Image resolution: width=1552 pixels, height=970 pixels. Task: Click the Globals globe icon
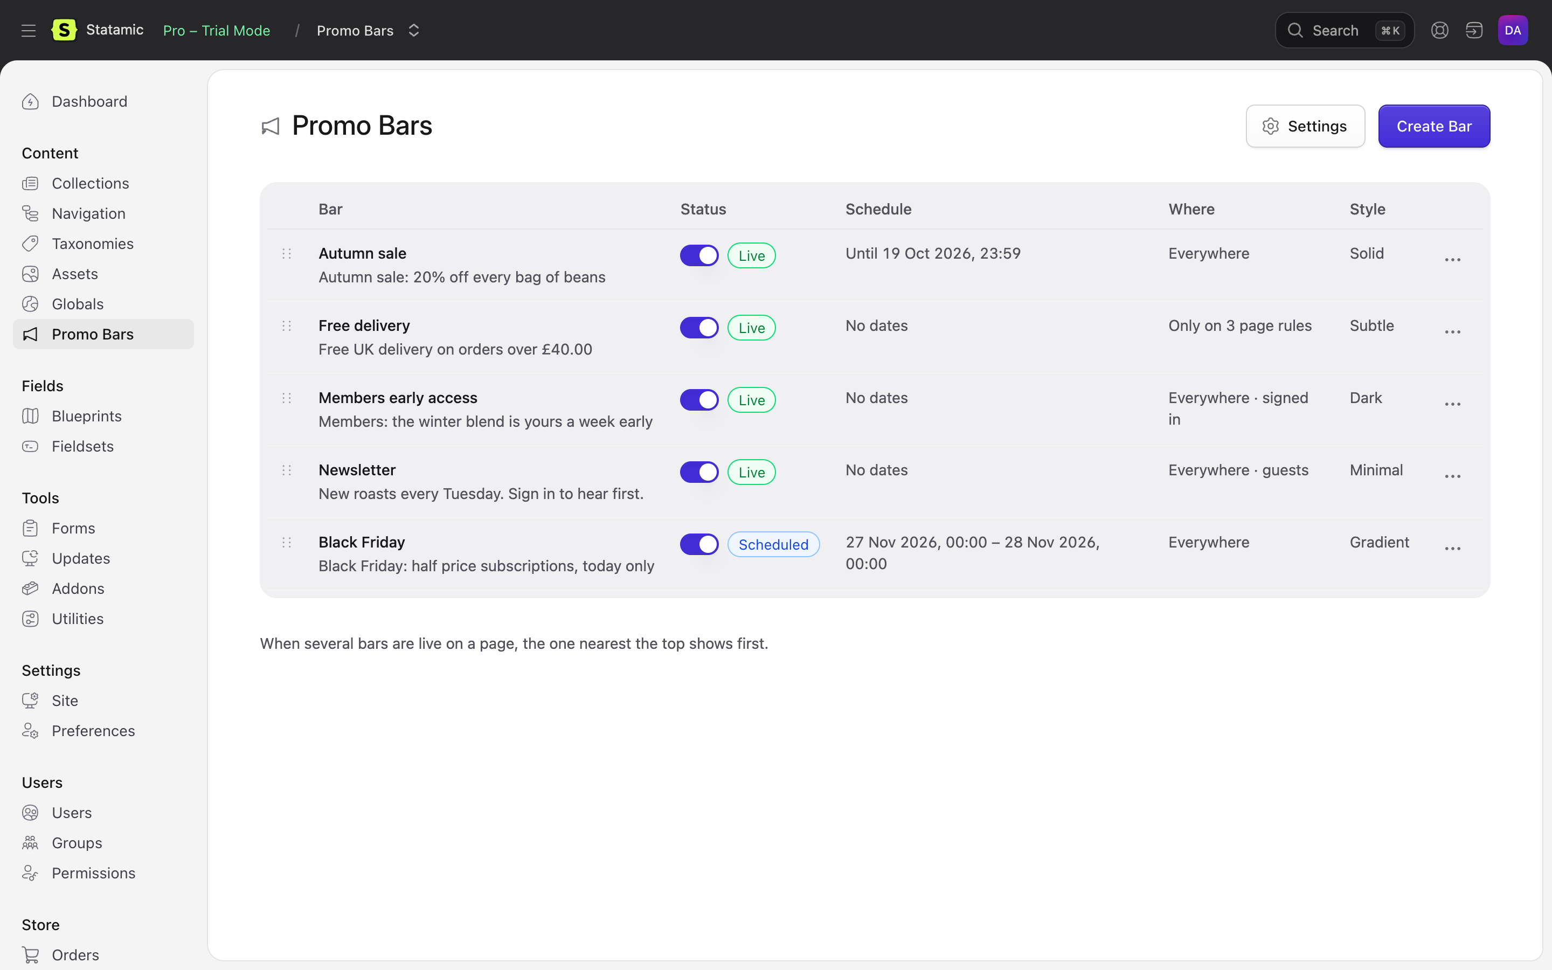tap(30, 304)
